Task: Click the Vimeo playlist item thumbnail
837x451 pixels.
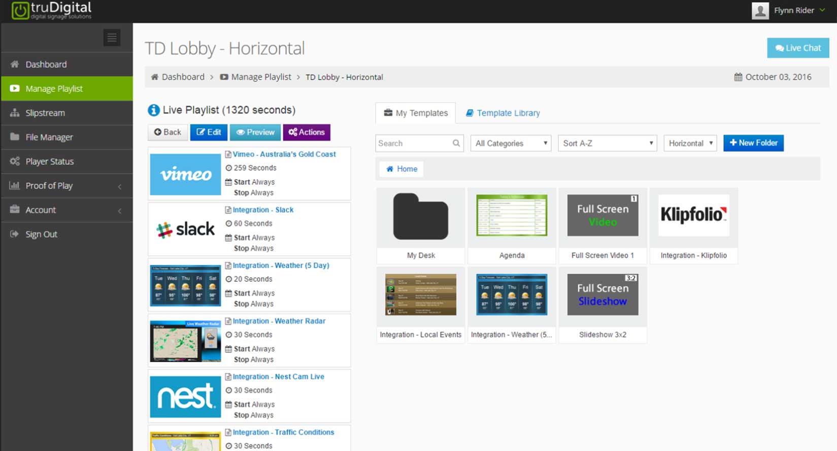Action: [x=185, y=174]
